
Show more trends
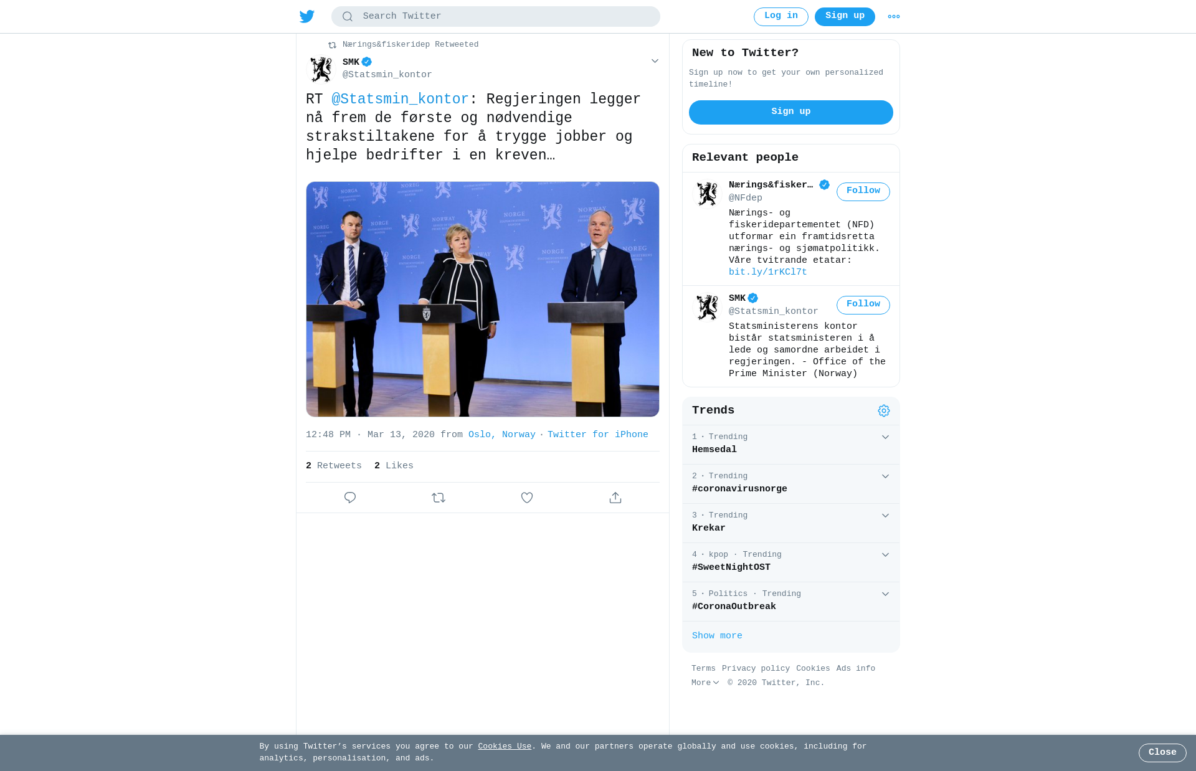coord(717,636)
